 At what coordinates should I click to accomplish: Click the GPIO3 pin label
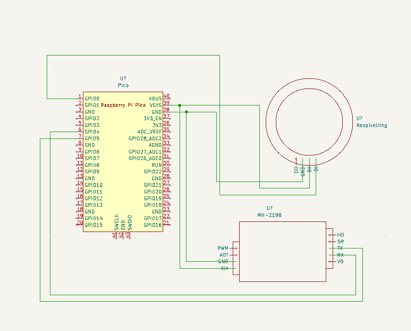(x=92, y=125)
